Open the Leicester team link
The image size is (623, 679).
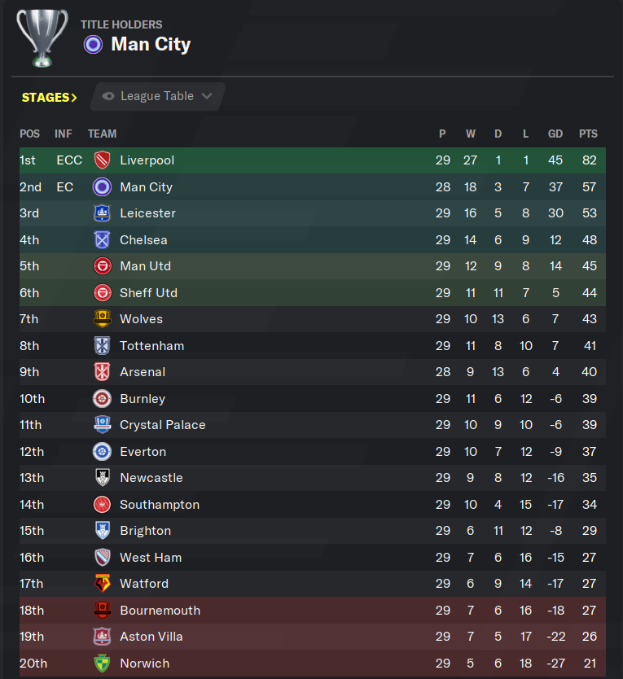147,213
